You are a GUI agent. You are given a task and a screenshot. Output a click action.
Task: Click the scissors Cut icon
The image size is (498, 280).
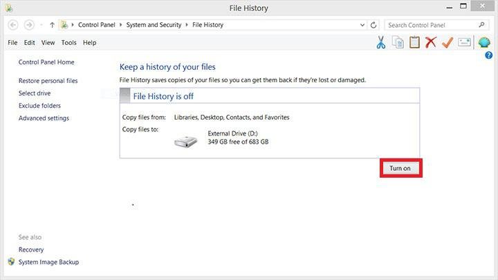coord(381,43)
